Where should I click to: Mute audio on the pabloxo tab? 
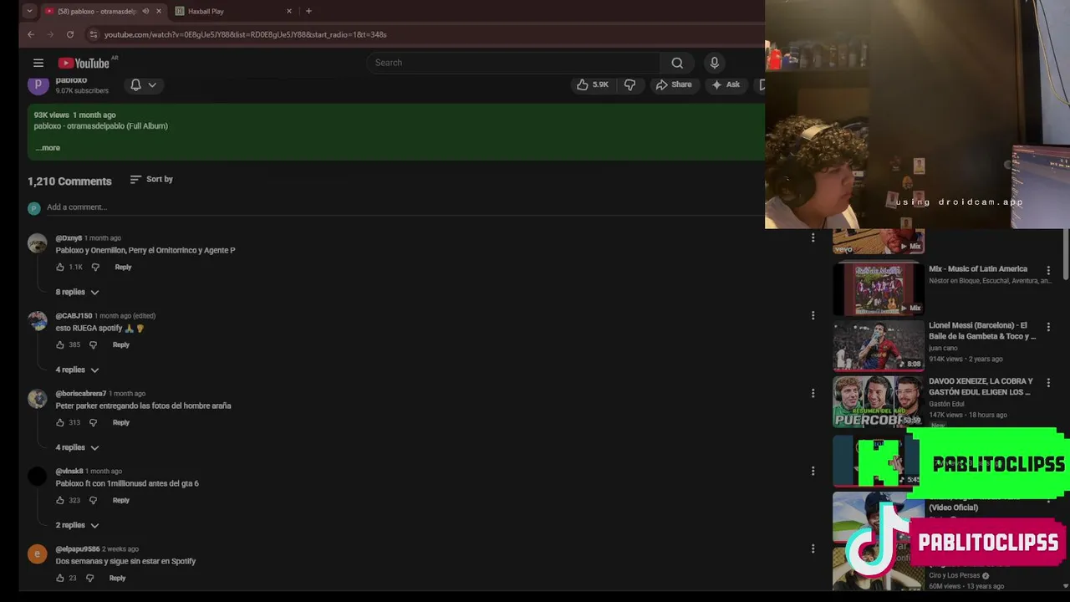coord(145,12)
